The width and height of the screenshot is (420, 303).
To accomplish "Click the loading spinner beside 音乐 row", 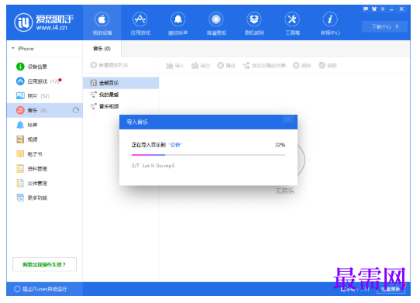I will tap(76, 110).
